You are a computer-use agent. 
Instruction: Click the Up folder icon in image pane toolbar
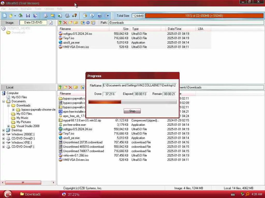[60, 23]
